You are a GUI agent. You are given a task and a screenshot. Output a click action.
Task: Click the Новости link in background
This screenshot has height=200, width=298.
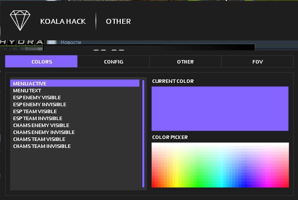(71, 43)
